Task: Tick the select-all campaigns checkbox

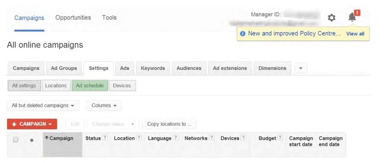Action: (15, 139)
